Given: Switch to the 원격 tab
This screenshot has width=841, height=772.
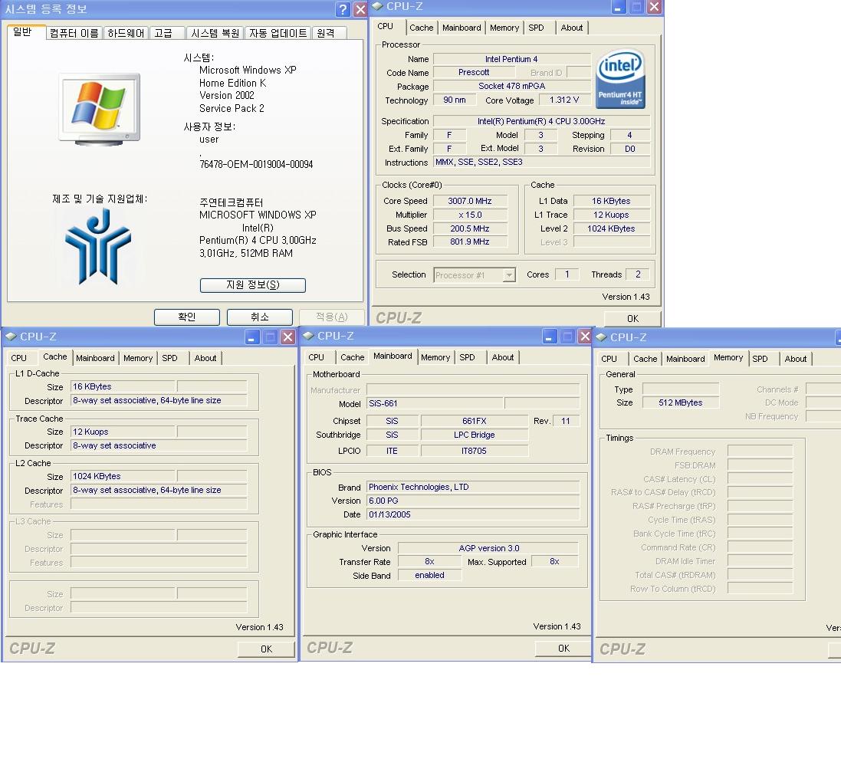Looking at the screenshot, I should click(x=329, y=33).
